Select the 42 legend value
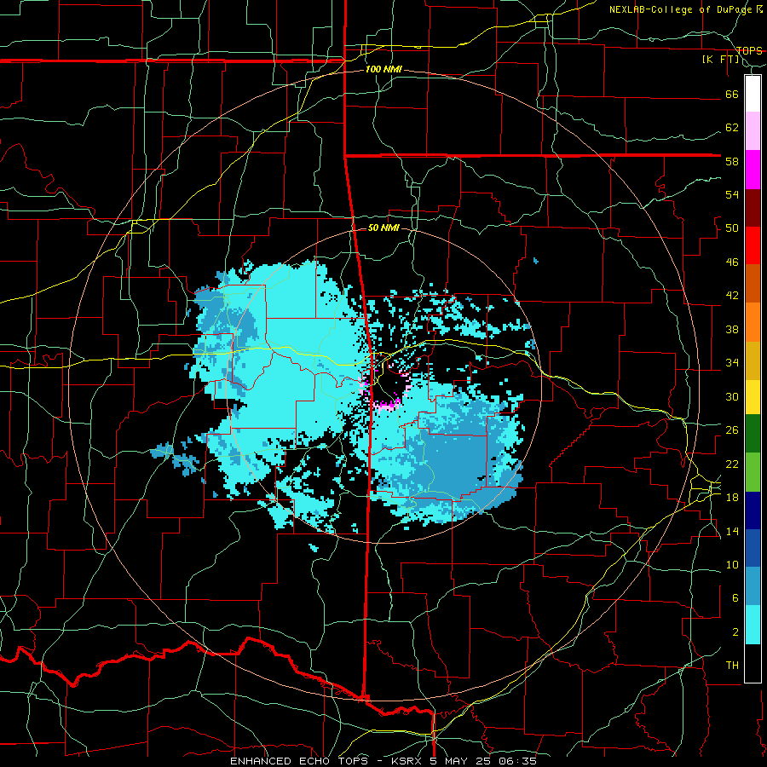The width and height of the screenshot is (767, 767). coord(732,296)
